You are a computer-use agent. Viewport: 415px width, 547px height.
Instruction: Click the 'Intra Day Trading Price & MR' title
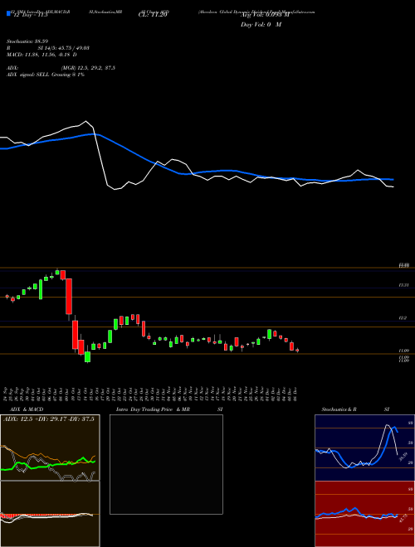tap(153, 409)
